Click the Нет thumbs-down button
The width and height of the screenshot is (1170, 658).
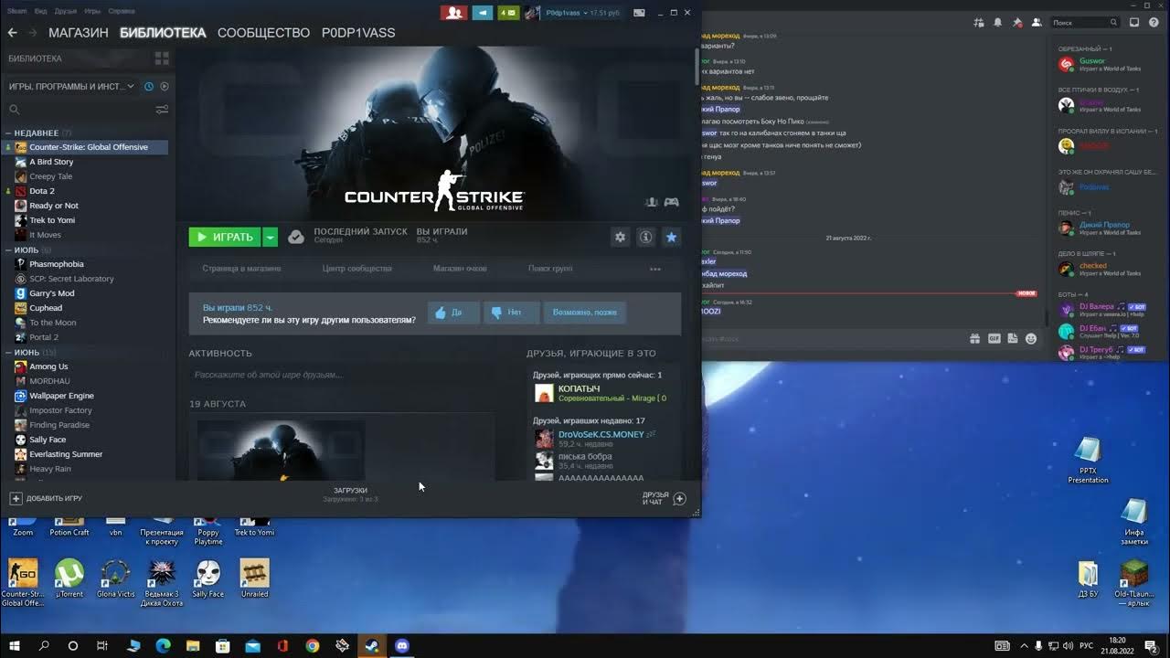[x=511, y=313]
